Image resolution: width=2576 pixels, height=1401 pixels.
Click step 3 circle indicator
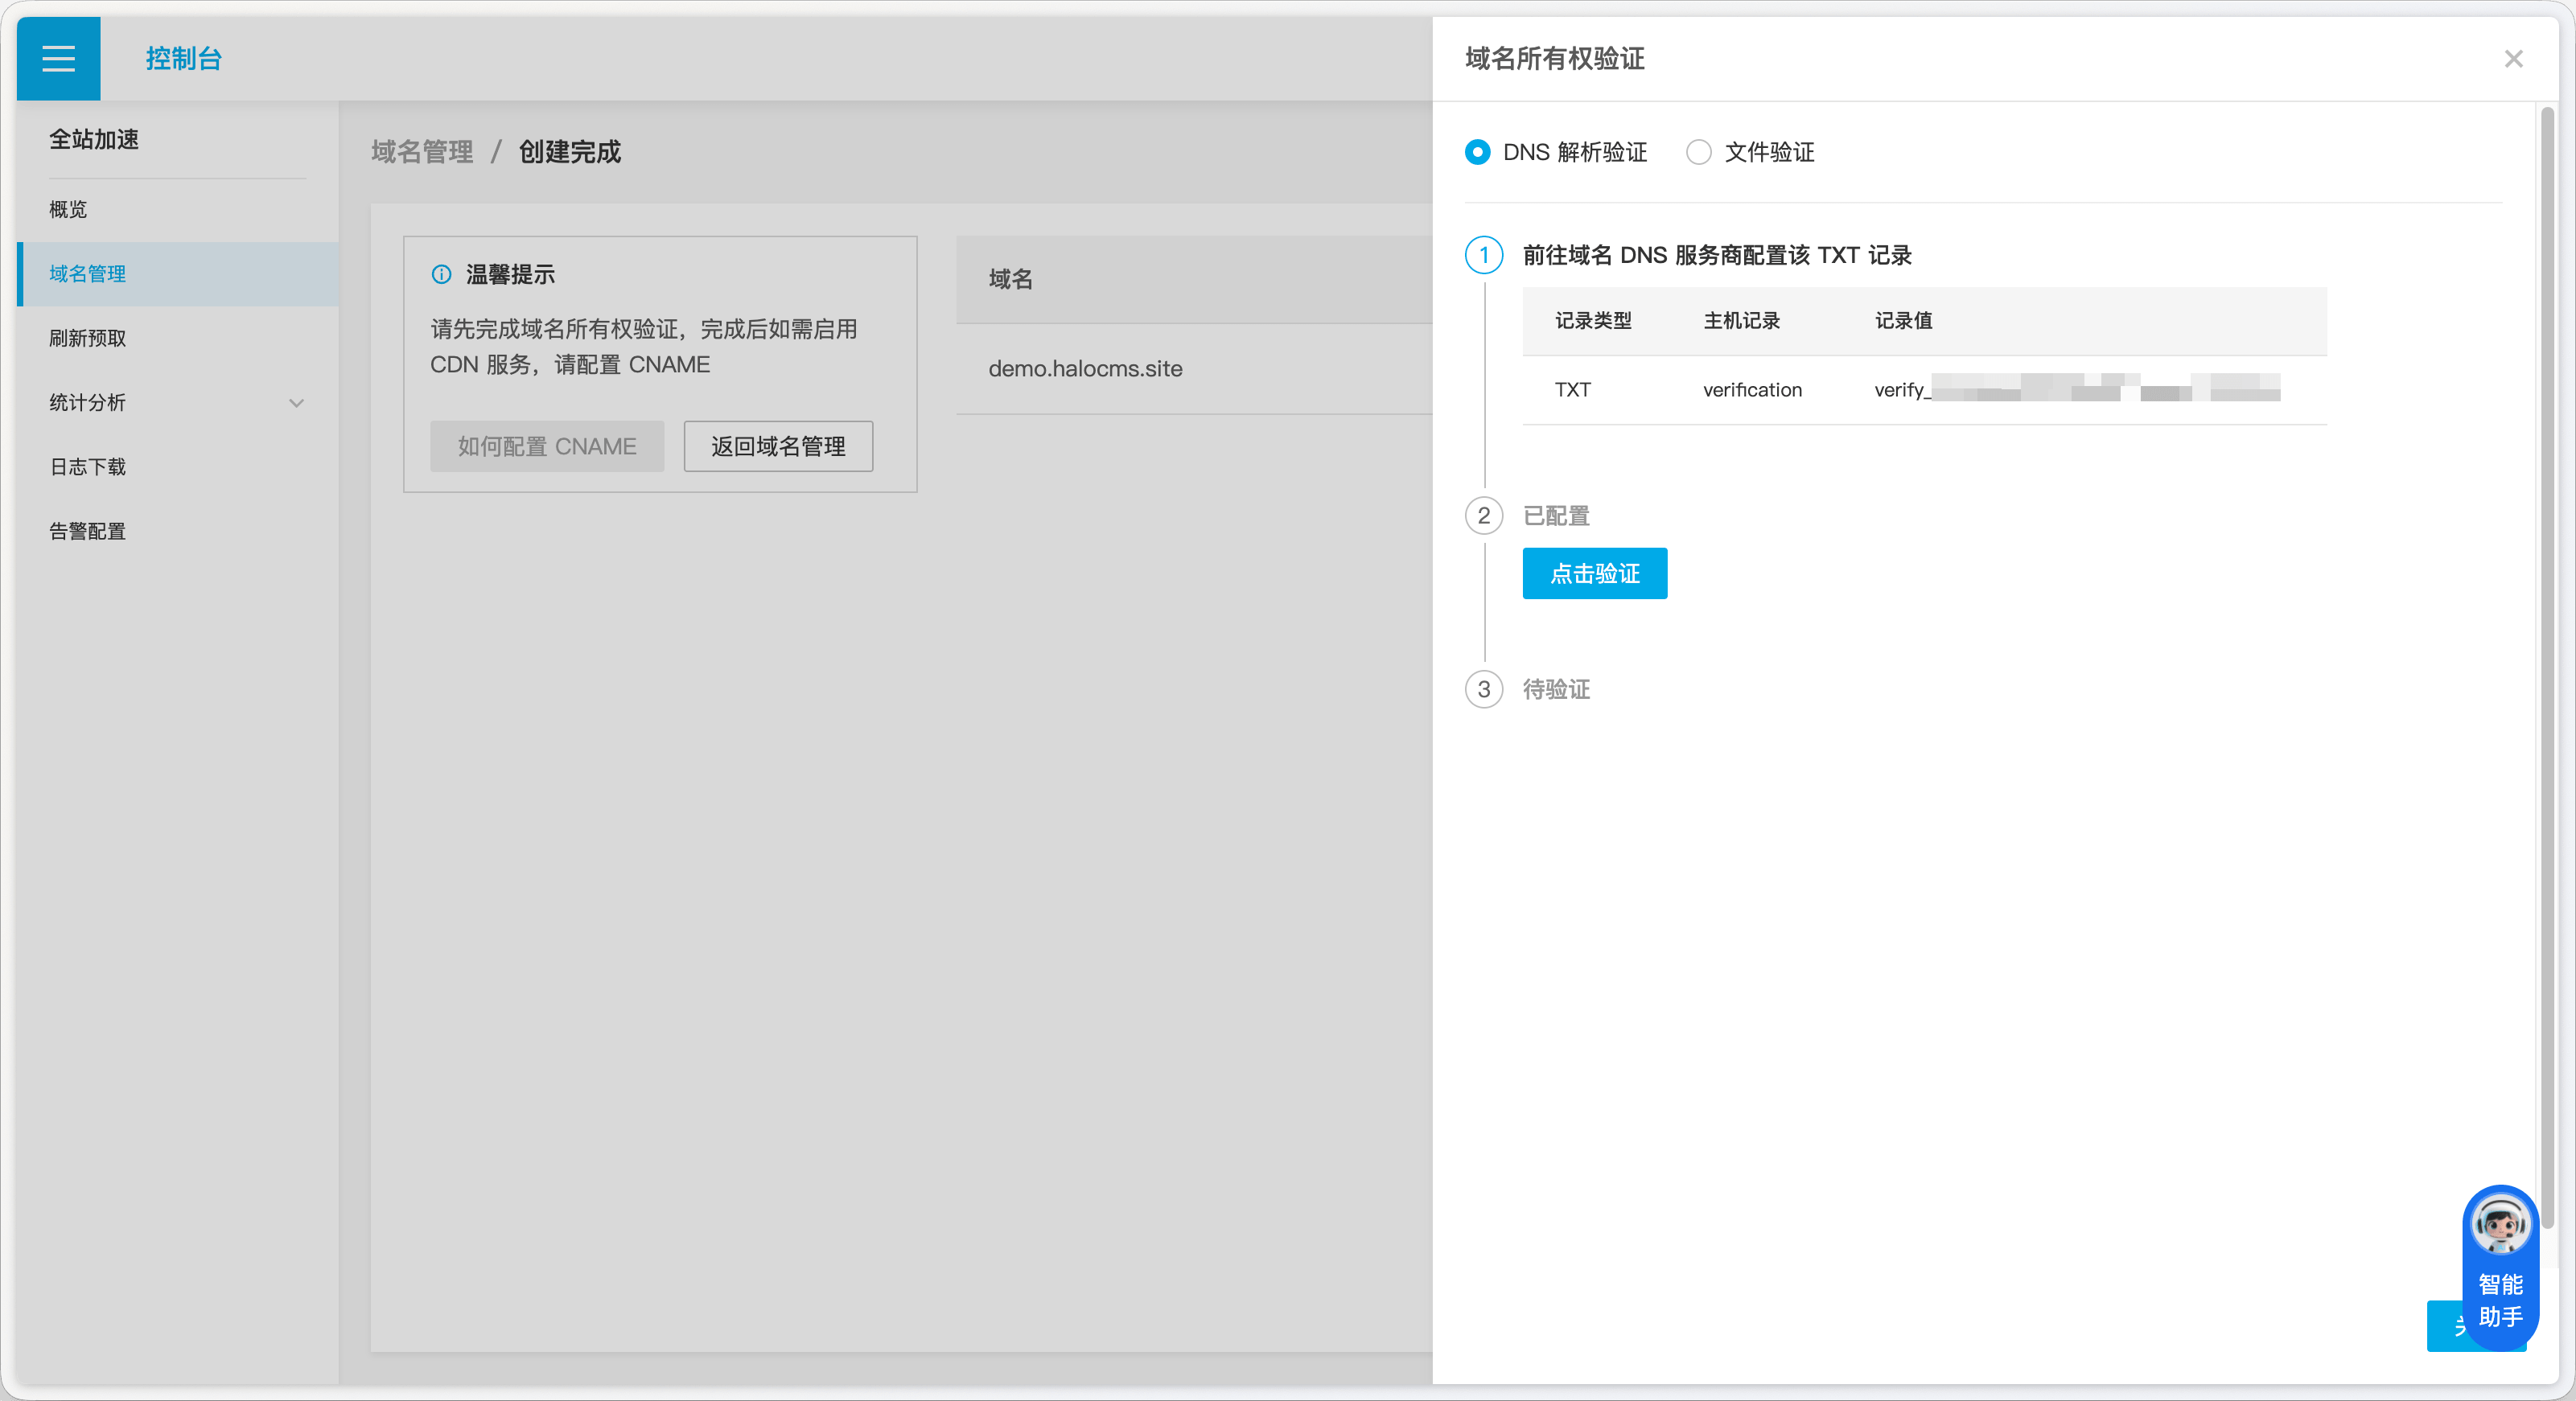click(1483, 689)
